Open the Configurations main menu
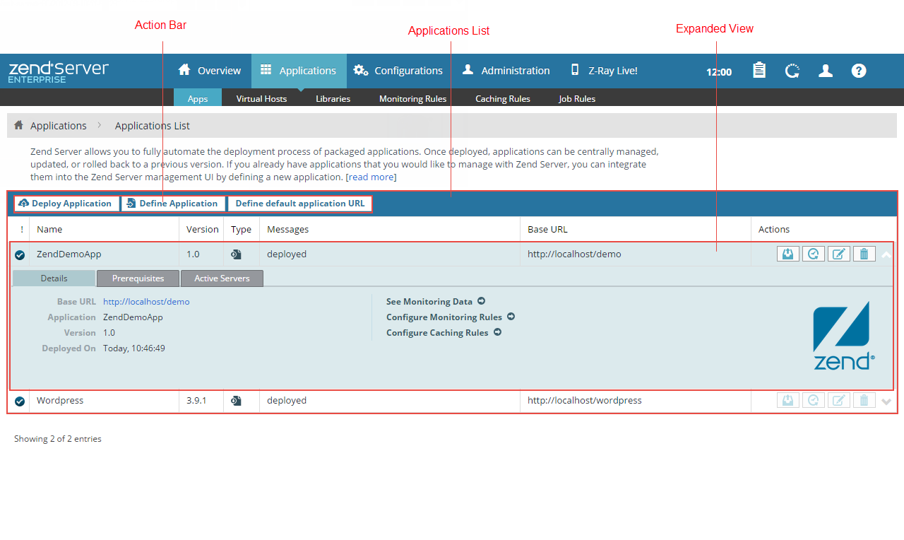The width and height of the screenshot is (904, 540). pyautogui.click(x=398, y=71)
